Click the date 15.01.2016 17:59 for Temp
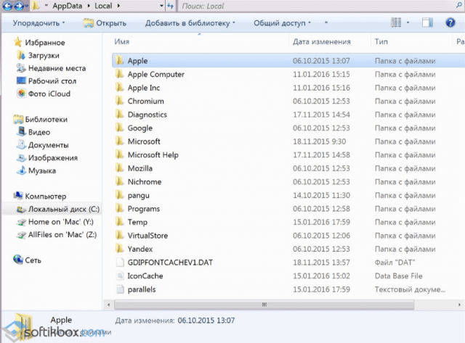 click(x=321, y=222)
